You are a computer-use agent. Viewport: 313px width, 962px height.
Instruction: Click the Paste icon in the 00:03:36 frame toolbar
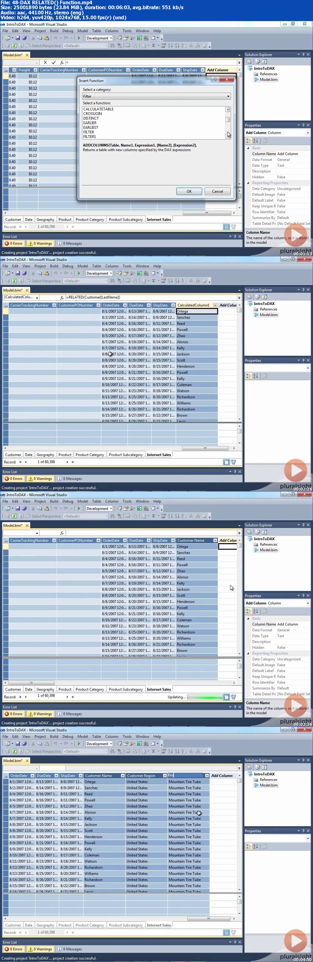(47, 508)
